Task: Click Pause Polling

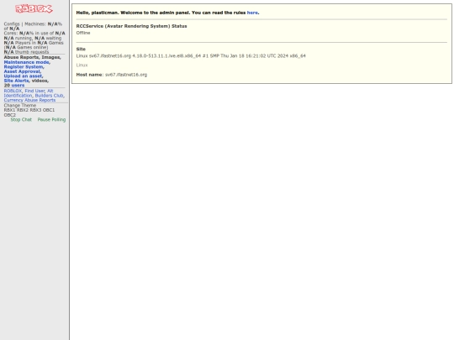Action: click(51, 120)
